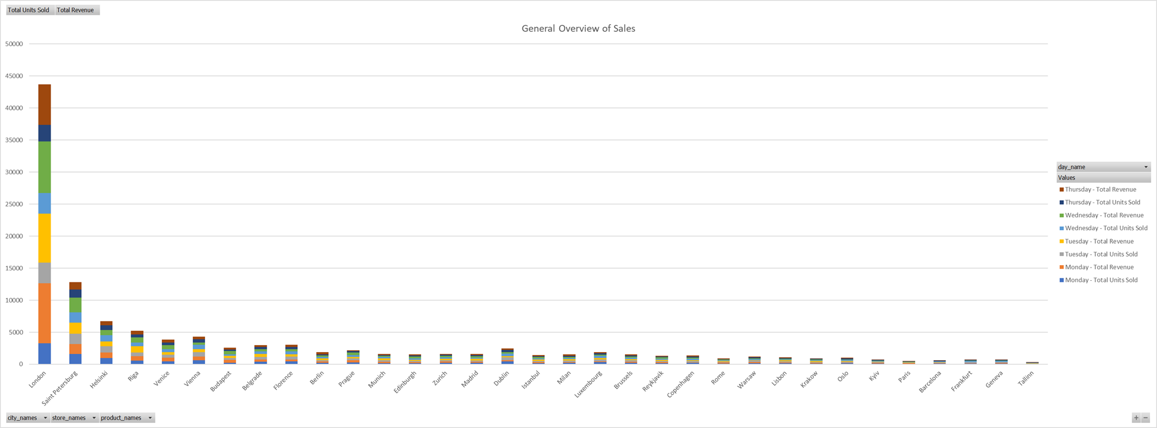This screenshot has height=428, width=1157.
Task: Click the chart title General Overview of Sales
Action: [x=578, y=28]
